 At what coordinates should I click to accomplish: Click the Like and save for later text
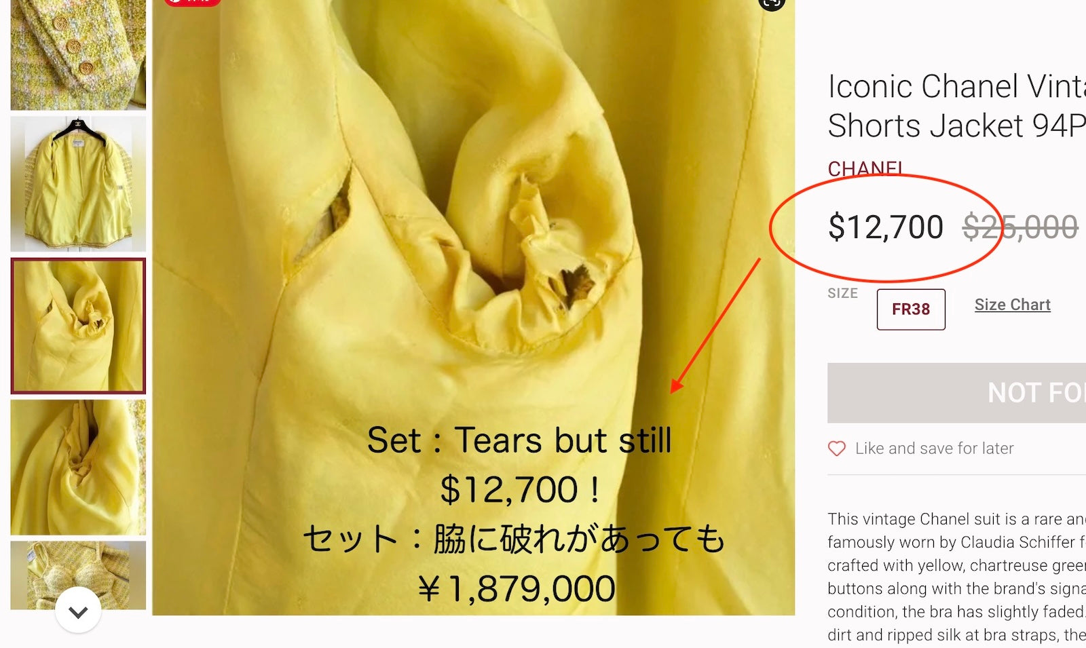point(934,449)
